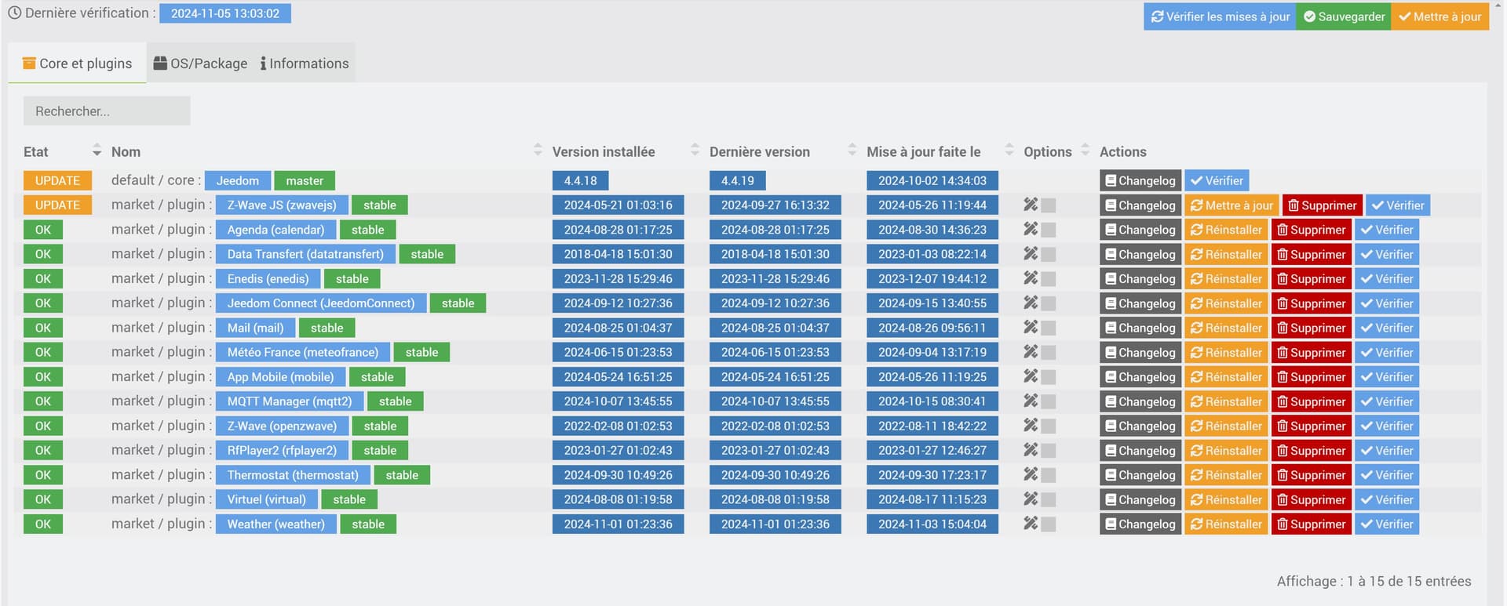Click the installed version 4.4.18 label
1507x606 pixels.
coord(581,180)
